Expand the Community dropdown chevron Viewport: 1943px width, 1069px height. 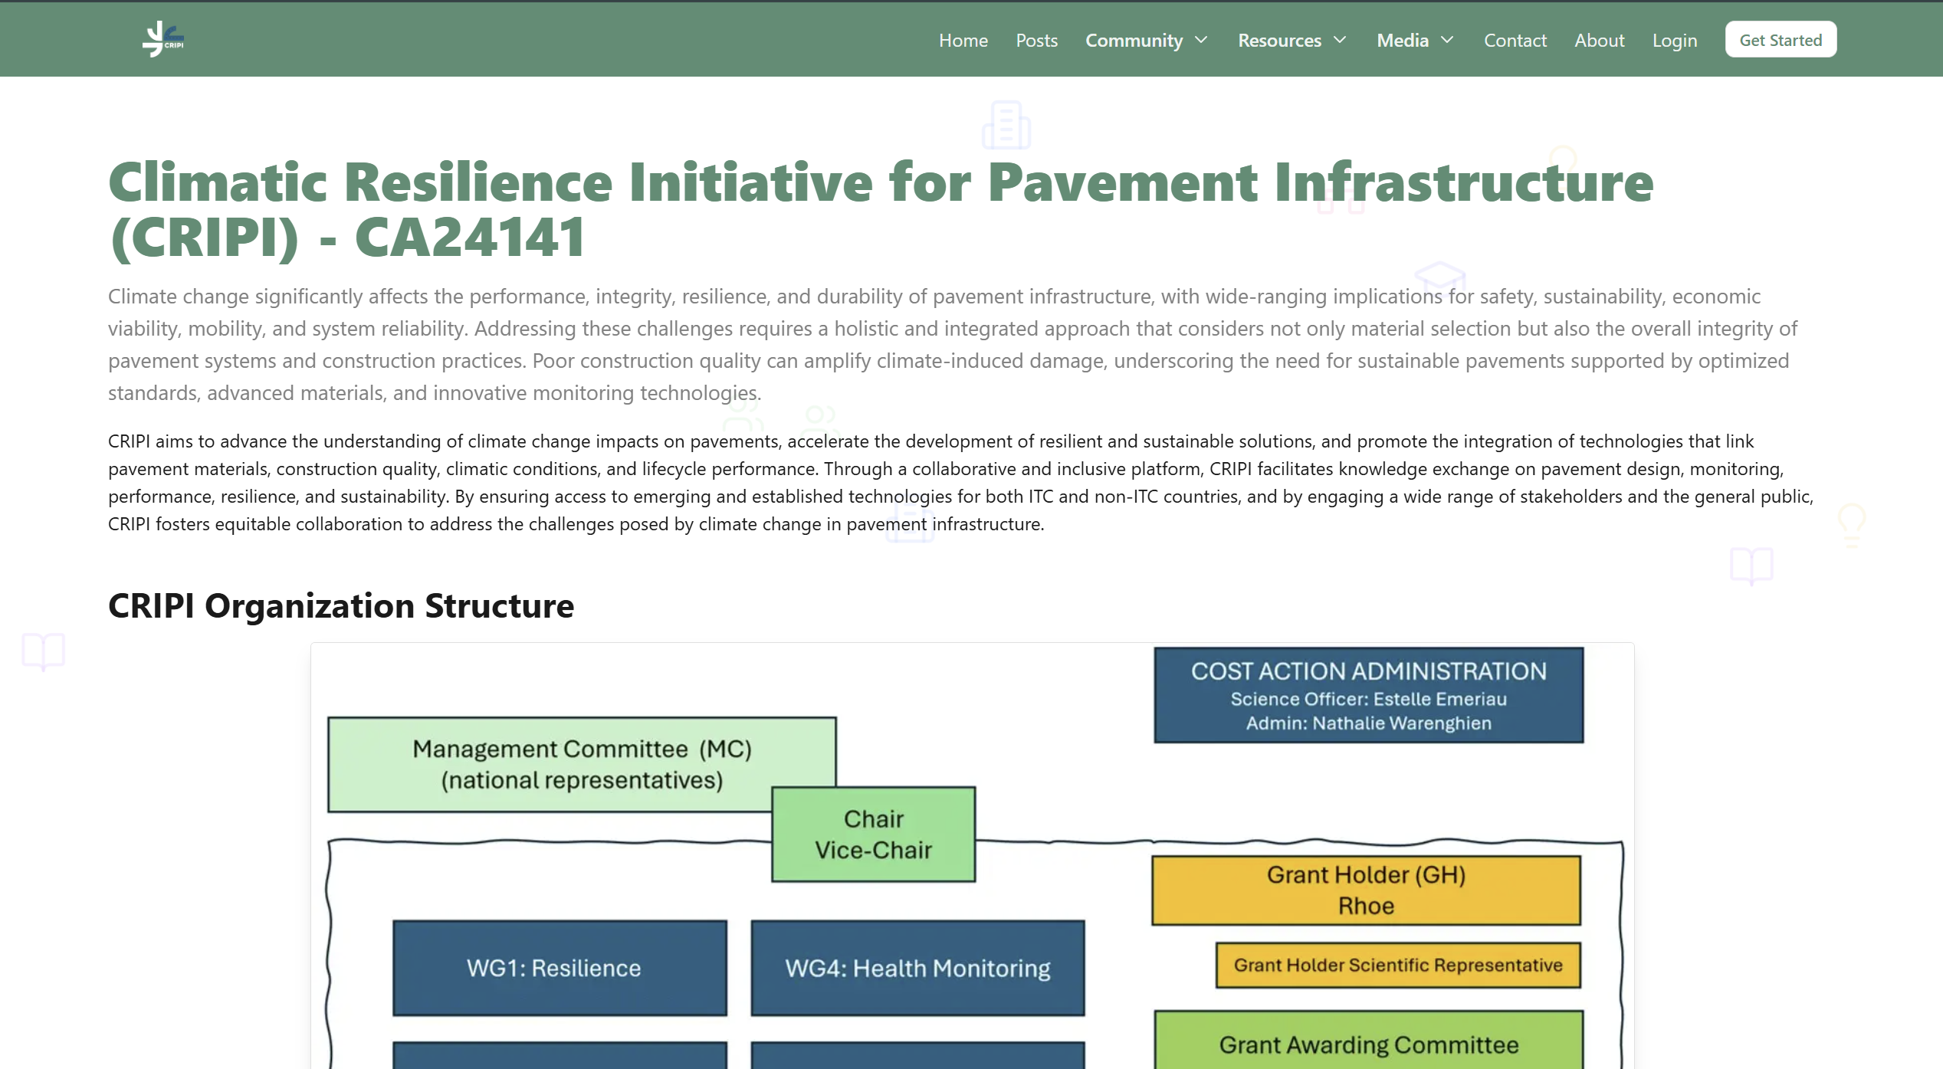pyautogui.click(x=1201, y=41)
